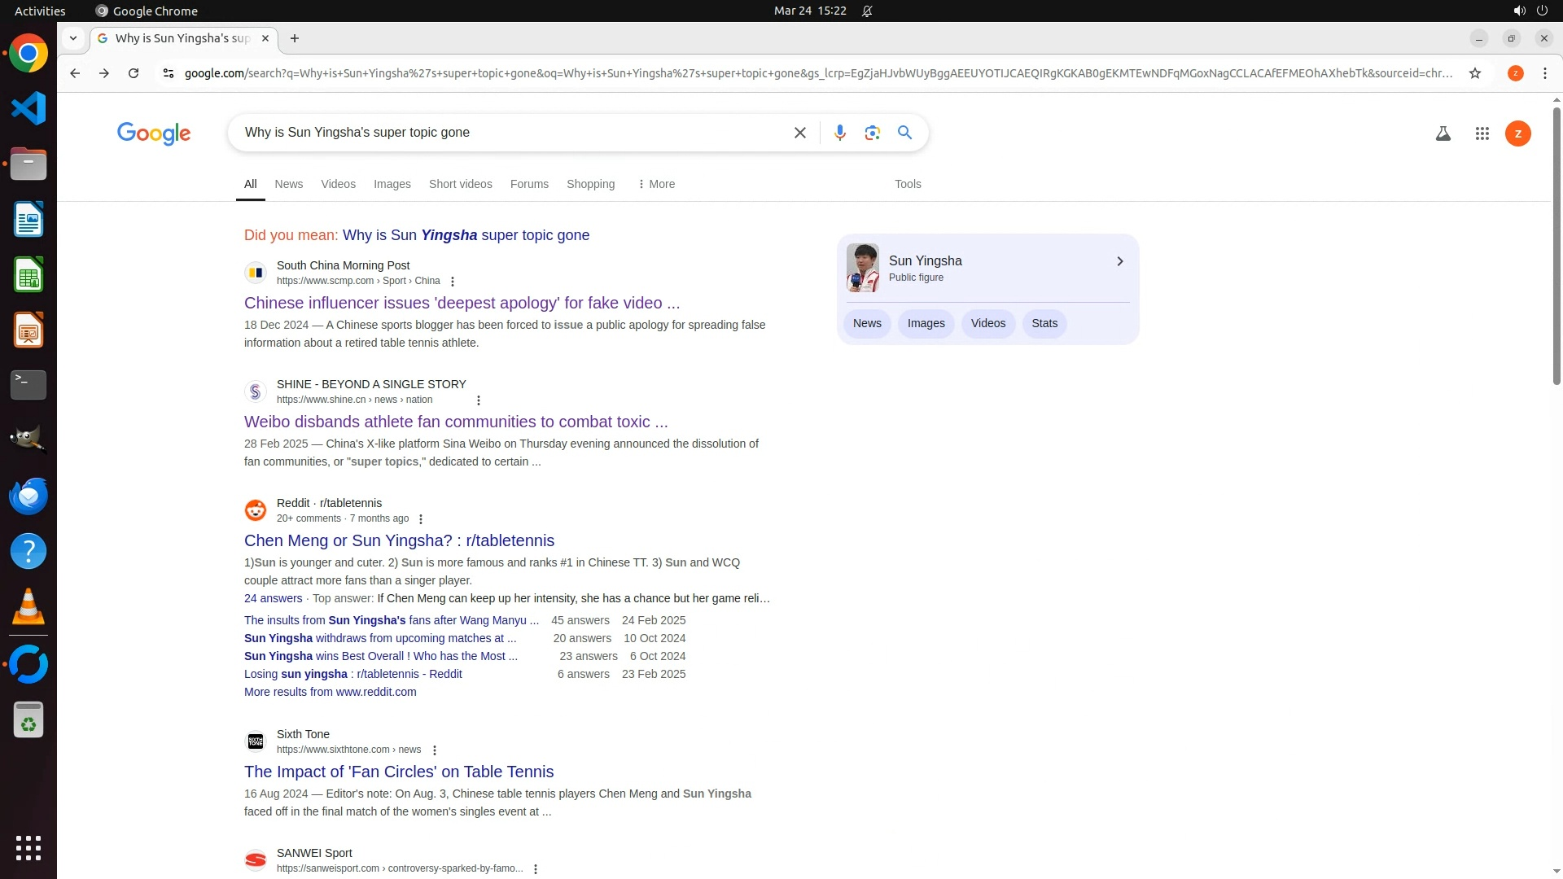
Task: Bookmark this page with star icon
Action: [1474, 73]
